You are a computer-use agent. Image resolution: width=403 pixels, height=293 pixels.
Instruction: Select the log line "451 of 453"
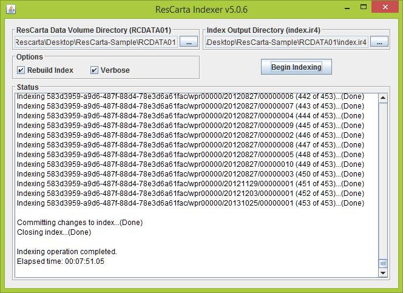tap(191, 184)
